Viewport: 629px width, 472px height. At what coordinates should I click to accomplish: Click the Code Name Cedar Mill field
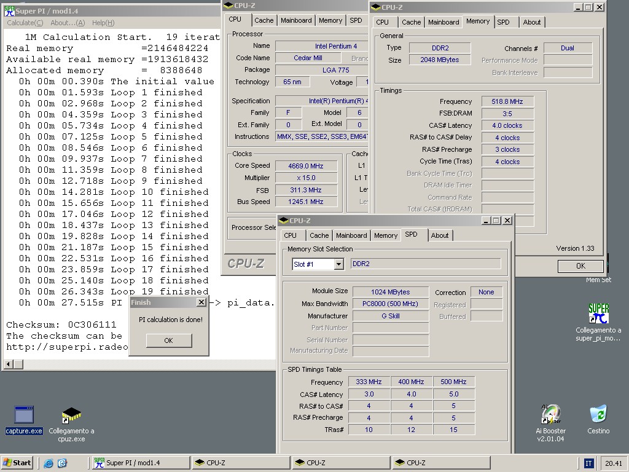tap(308, 58)
